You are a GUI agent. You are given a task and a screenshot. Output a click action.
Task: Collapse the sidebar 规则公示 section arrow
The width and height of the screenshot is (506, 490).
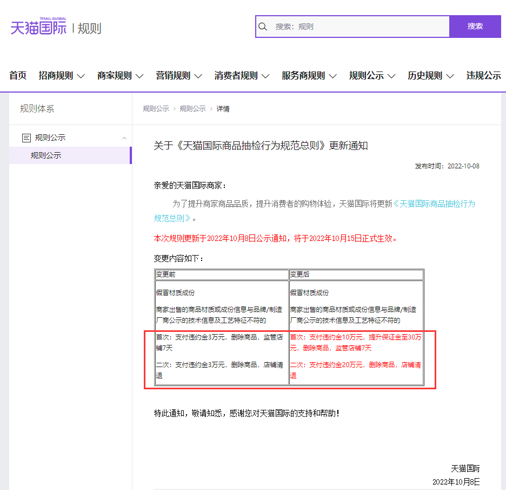[124, 138]
